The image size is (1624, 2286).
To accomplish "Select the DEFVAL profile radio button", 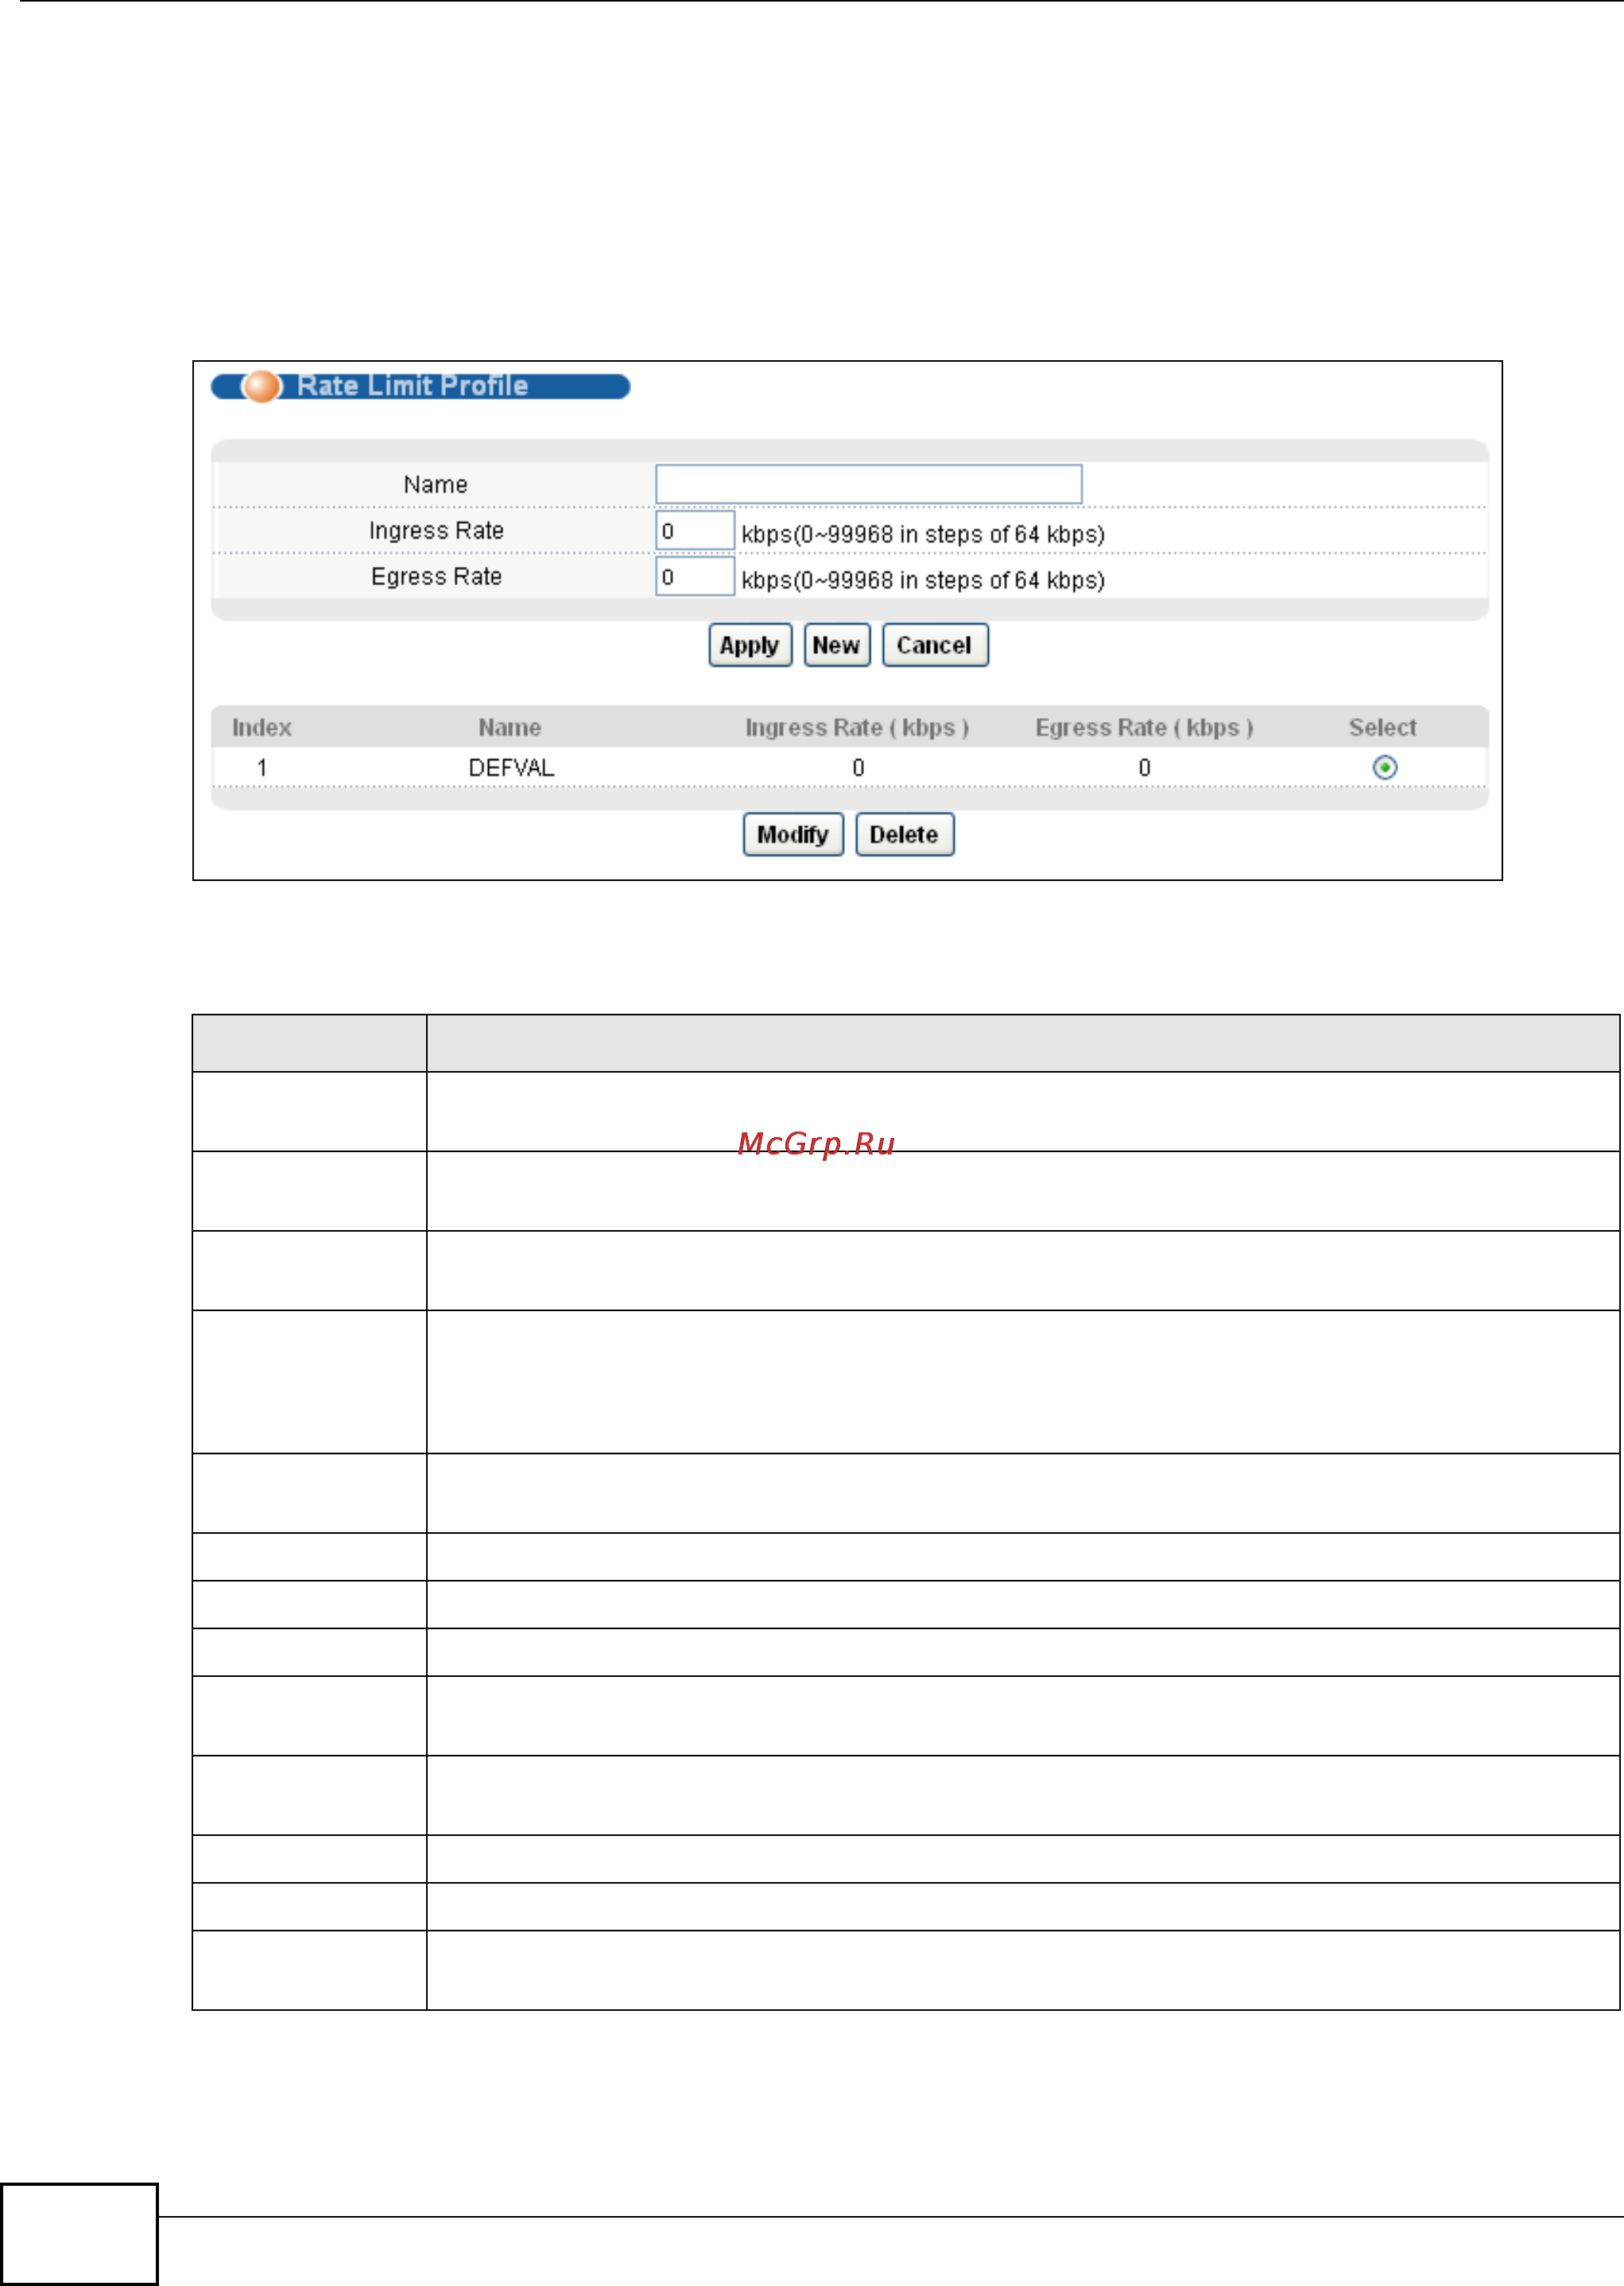I will [x=1384, y=768].
